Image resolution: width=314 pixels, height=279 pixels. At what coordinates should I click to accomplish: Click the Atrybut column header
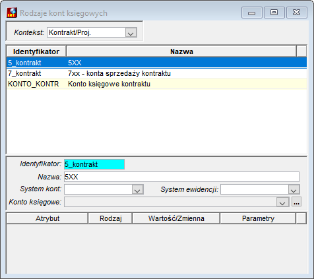[47, 218]
